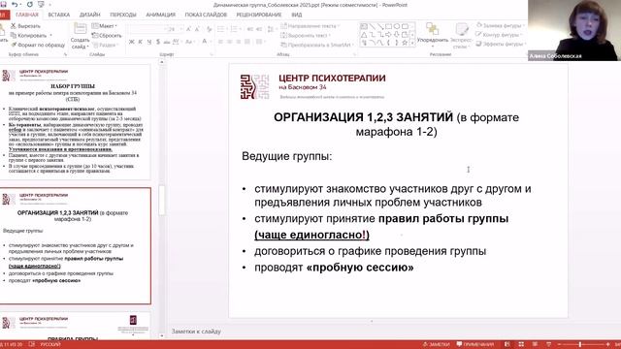The height and width of the screenshot is (349, 621).
Task: Click Сбросить (Reset) slide button
Action: (x=107, y=35)
